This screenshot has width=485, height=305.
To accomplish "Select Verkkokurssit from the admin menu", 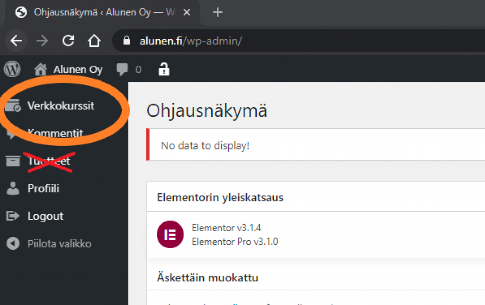I will point(62,105).
